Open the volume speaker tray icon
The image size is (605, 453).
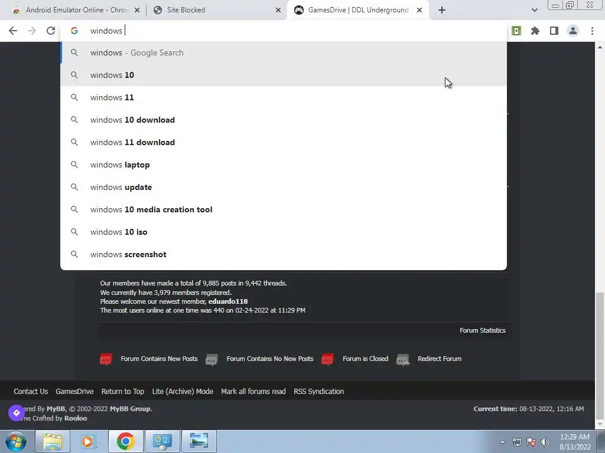click(545, 442)
